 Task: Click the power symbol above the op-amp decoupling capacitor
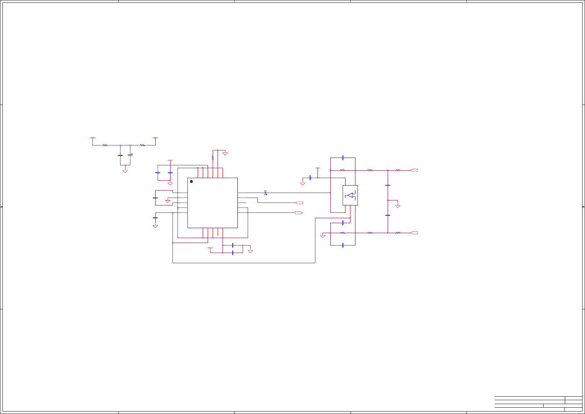(317, 168)
